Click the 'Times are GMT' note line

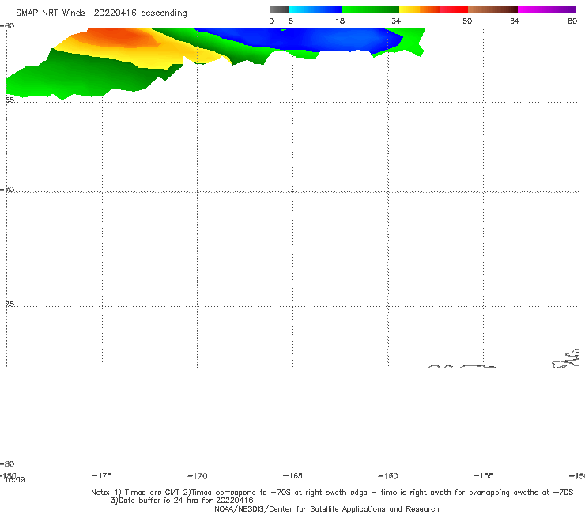332,493
